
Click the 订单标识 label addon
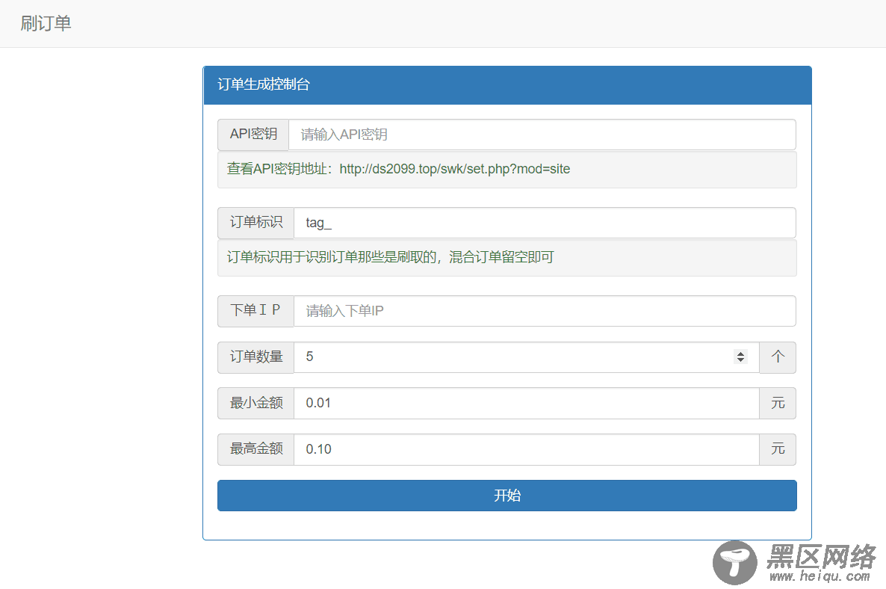click(x=256, y=223)
